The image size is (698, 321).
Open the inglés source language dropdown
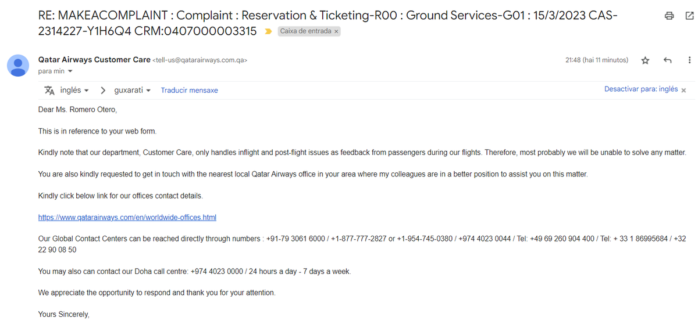(74, 91)
